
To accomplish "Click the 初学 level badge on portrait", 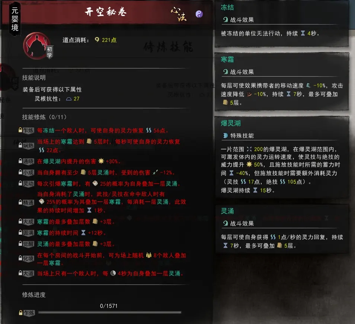I will (x=49, y=52).
